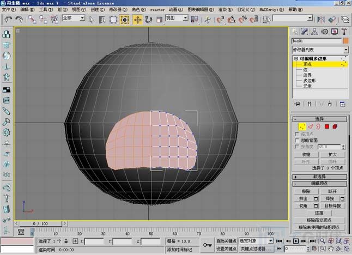The width and height of the screenshot is (352, 255).
Task: Select the Select Object arrow tool
Action: tap(91, 20)
